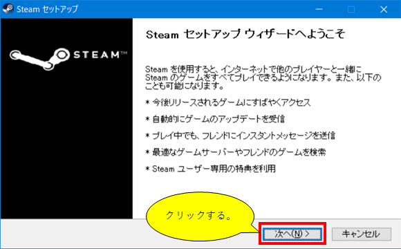Minimize the Steam setup window
Image resolution: width=401 pixels, height=249 pixels.
click(x=319, y=9)
